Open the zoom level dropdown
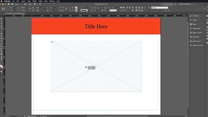 pos(21,4)
